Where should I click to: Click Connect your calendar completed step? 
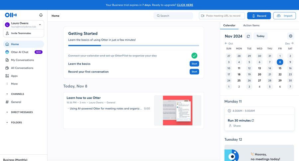[x=113, y=56]
